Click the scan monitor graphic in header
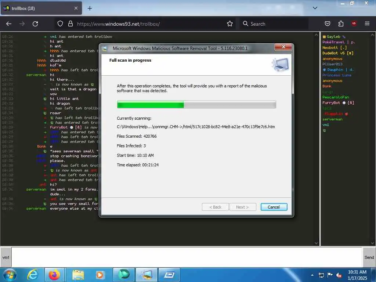This screenshot has width=376, height=282. point(280,65)
